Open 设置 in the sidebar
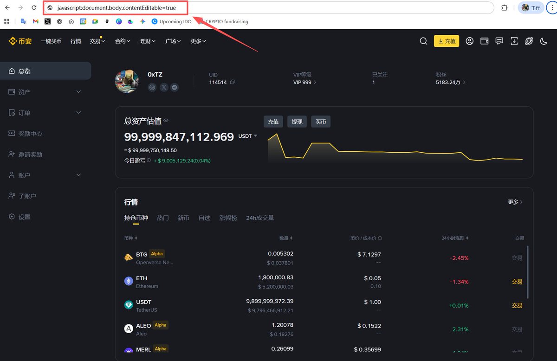The image size is (557, 361). pos(45,217)
